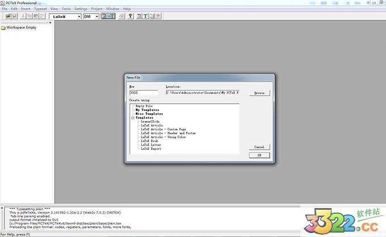Click the question mark help icon
The image size is (386, 237).
(131, 16)
